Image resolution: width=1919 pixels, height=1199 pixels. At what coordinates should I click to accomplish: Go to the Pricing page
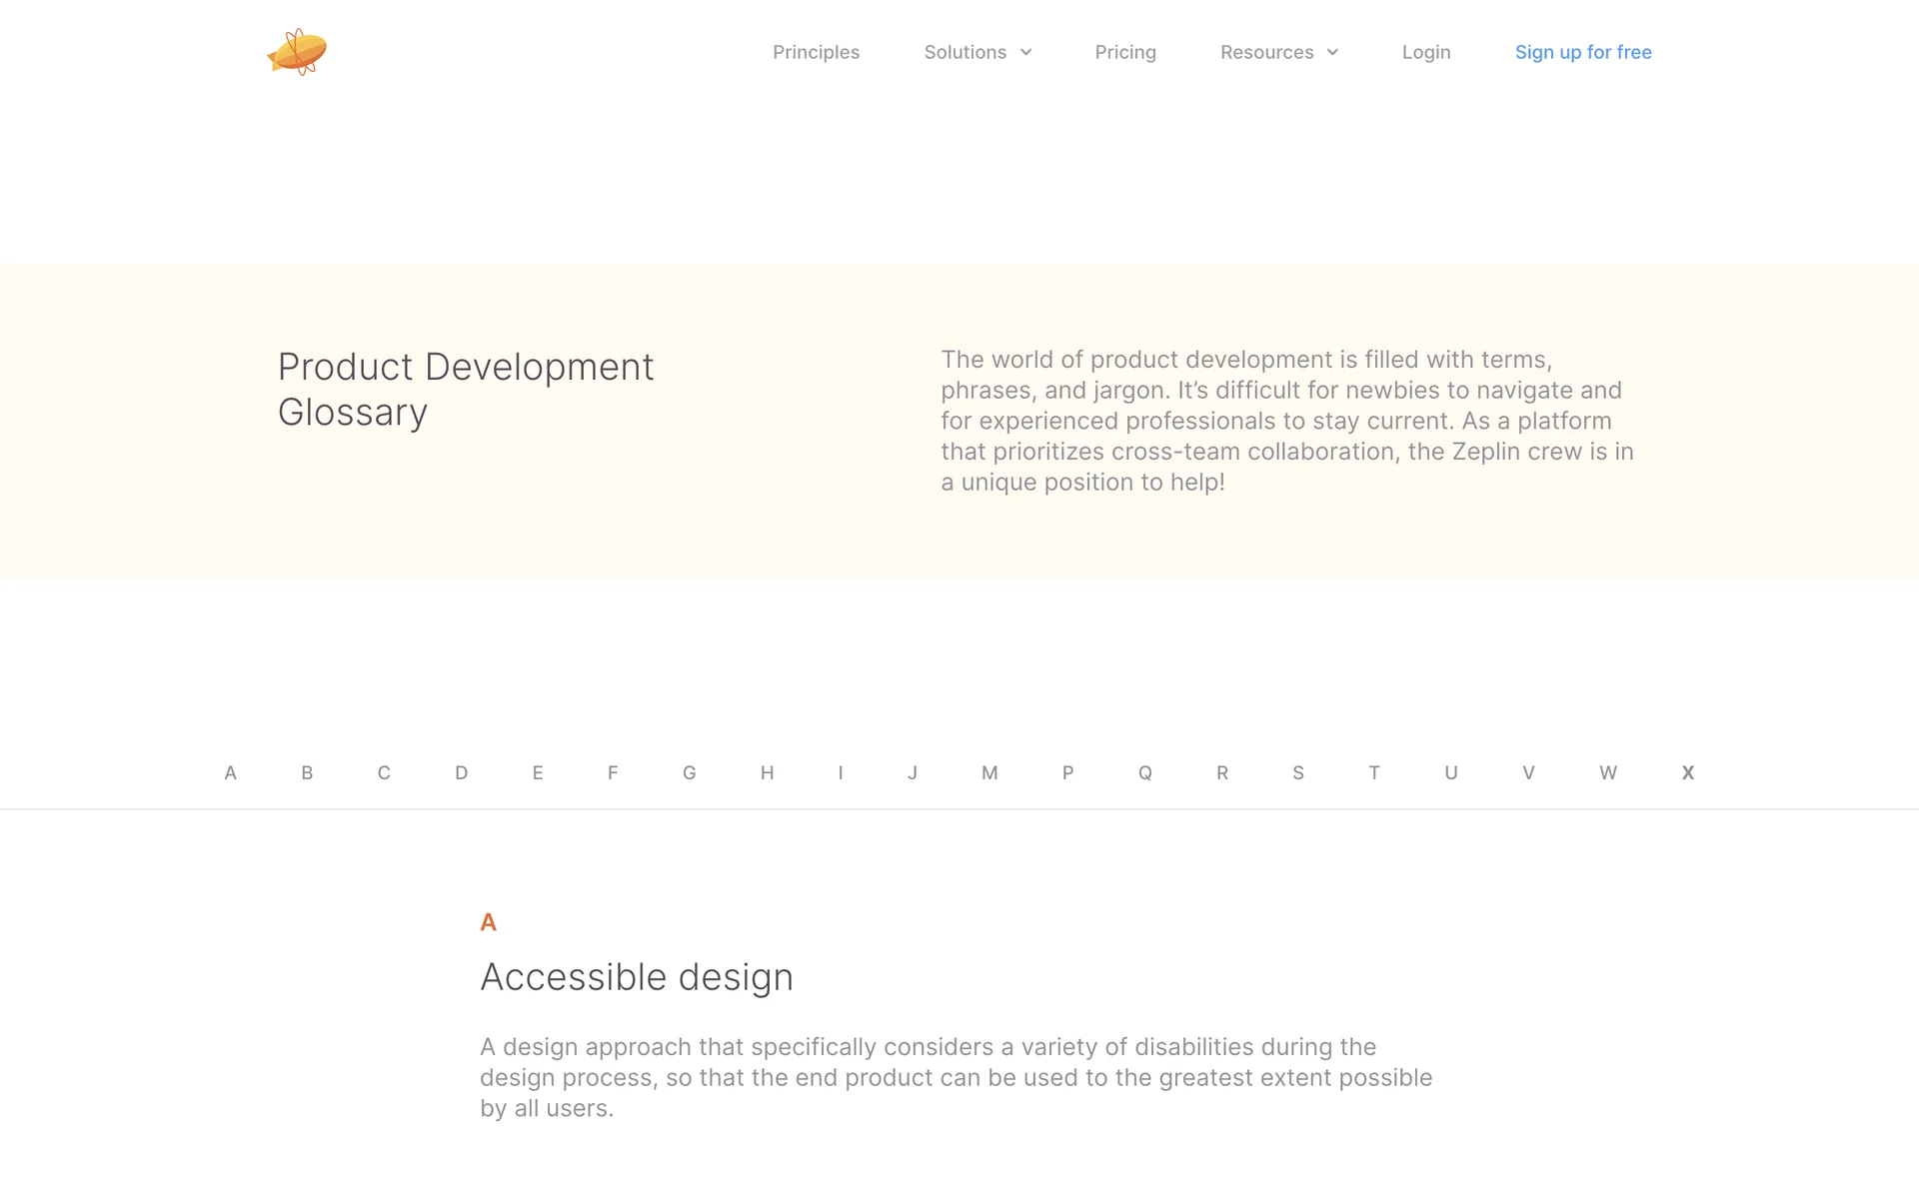pos(1124,52)
